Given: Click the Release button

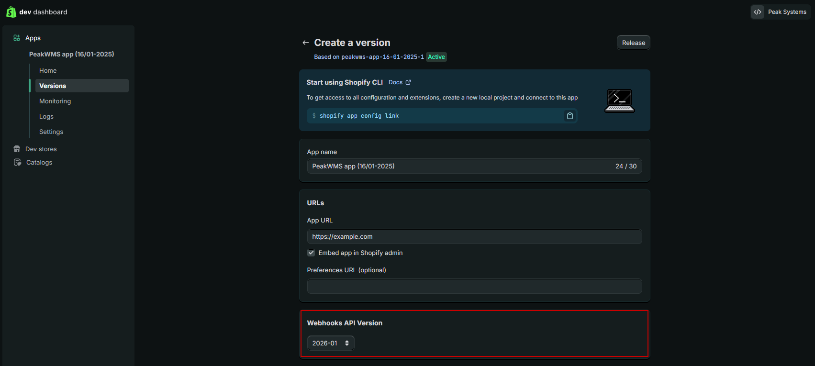Looking at the screenshot, I should (634, 43).
